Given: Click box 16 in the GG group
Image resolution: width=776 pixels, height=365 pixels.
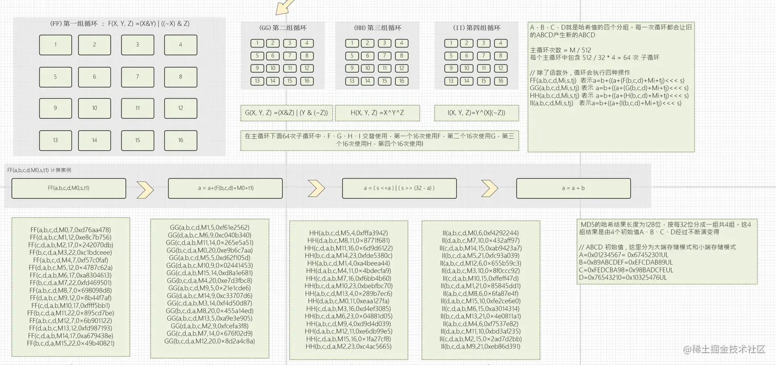Looking at the screenshot, I should 307,81.
